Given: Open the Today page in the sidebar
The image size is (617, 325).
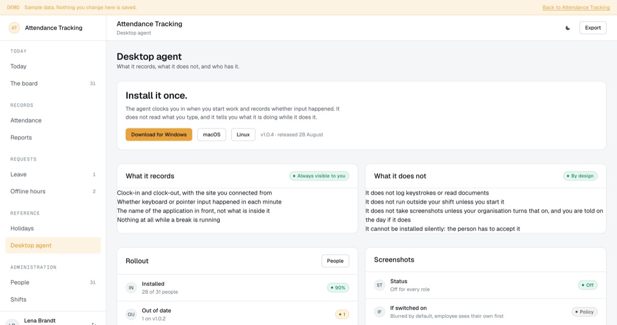Looking at the screenshot, I should pyautogui.click(x=53, y=67).
